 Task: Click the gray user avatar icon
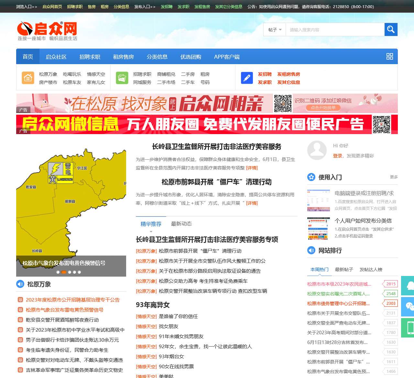click(317, 150)
